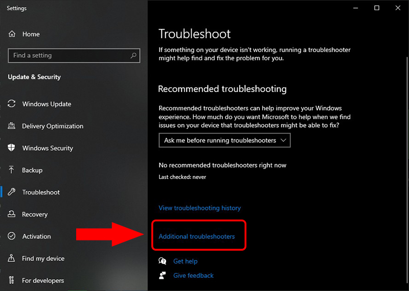Open Windows Update via its sync icon

[x=11, y=104]
